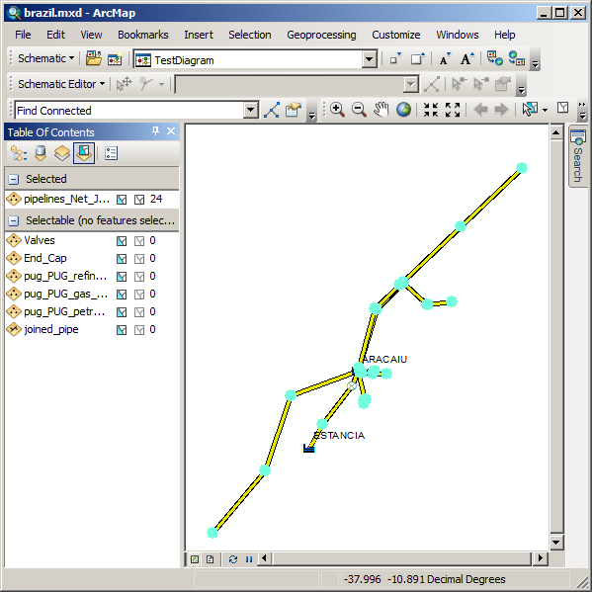Image resolution: width=592 pixels, height=592 pixels.
Task: Open the Geoprocessing menu
Action: coord(321,35)
